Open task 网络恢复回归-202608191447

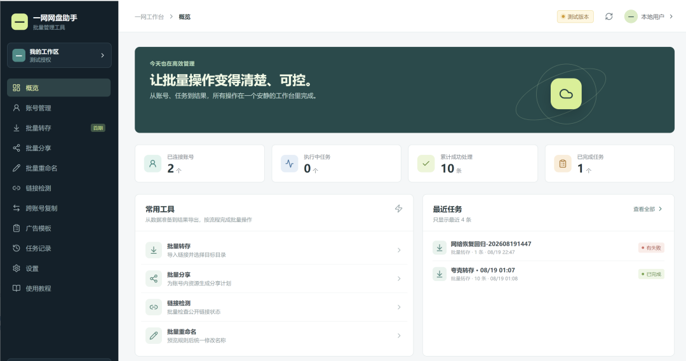click(x=548, y=248)
